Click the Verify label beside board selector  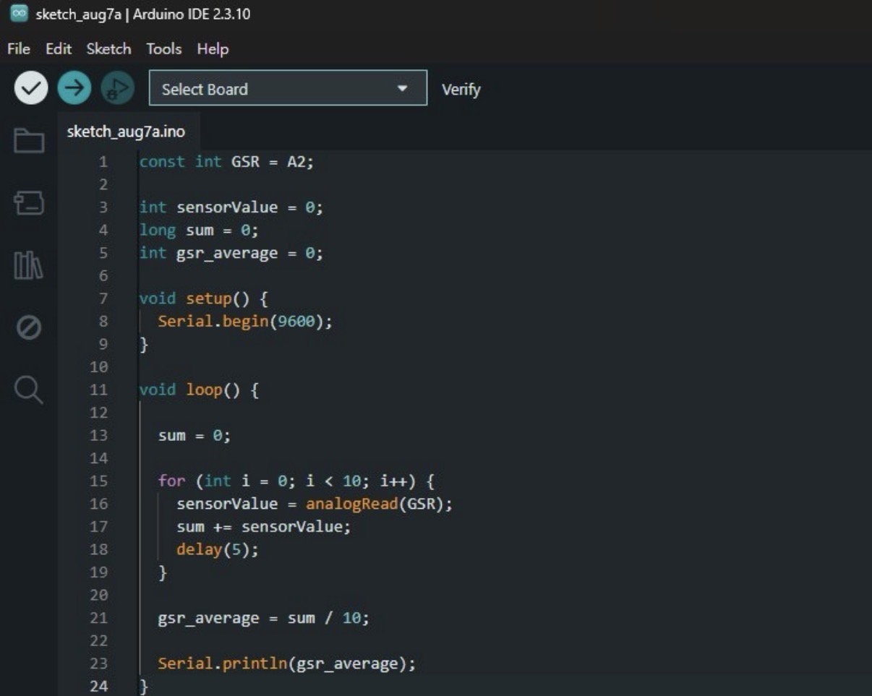point(461,90)
